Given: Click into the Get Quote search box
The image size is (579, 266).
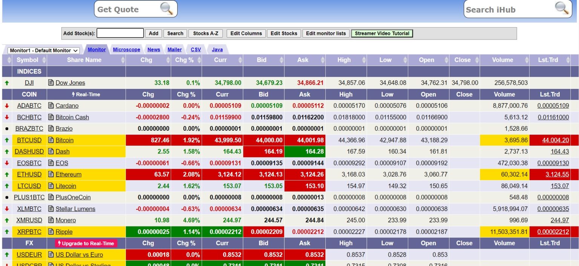Looking at the screenshot, I should [x=127, y=9].
